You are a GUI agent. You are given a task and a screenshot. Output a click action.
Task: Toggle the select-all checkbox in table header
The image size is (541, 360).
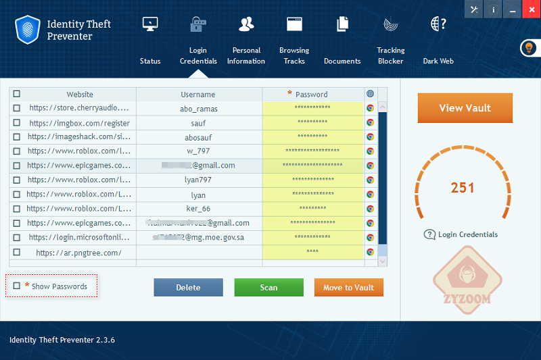tap(16, 94)
